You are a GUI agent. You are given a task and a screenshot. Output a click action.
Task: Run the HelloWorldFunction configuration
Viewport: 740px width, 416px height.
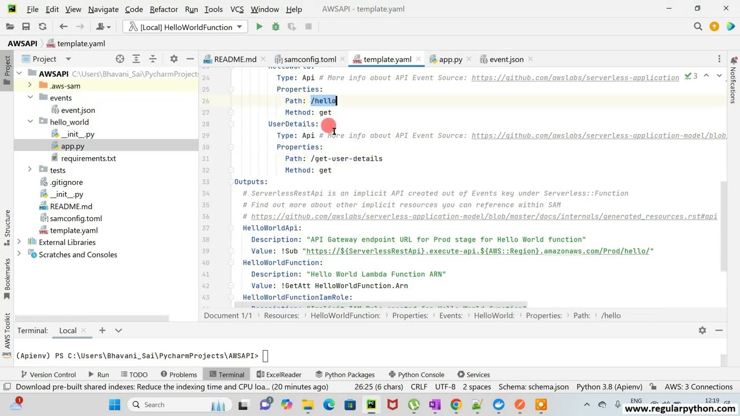click(259, 27)
